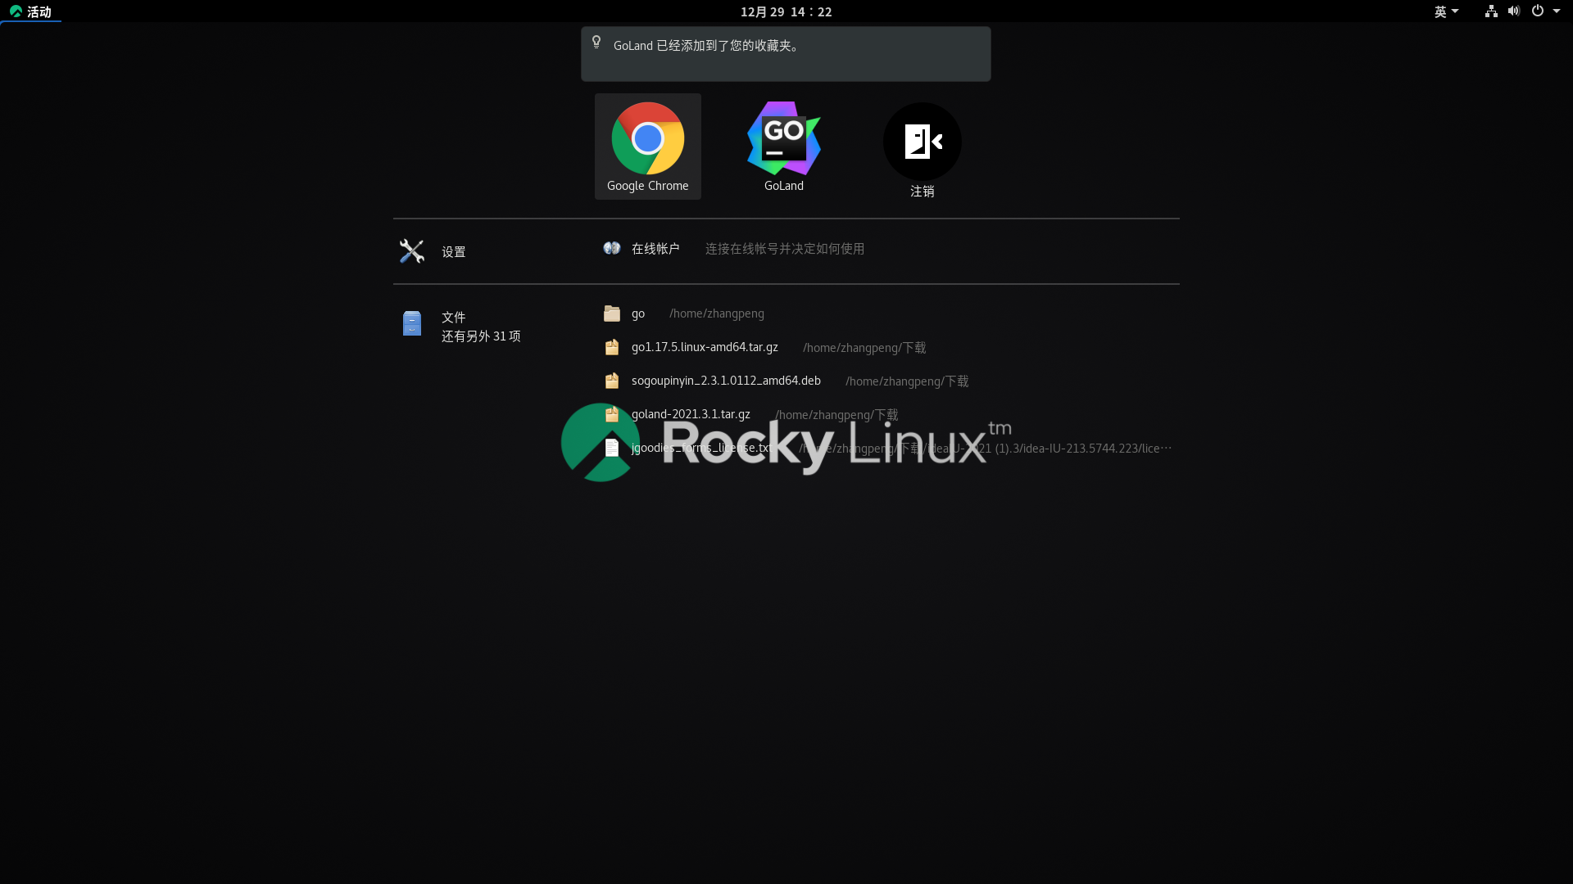This screenshot has width=1573, height=884.
Task: Click the power icon in top bar
Action: point(1538,11)
